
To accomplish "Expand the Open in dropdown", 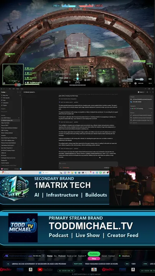I will (x=142, y=92).
